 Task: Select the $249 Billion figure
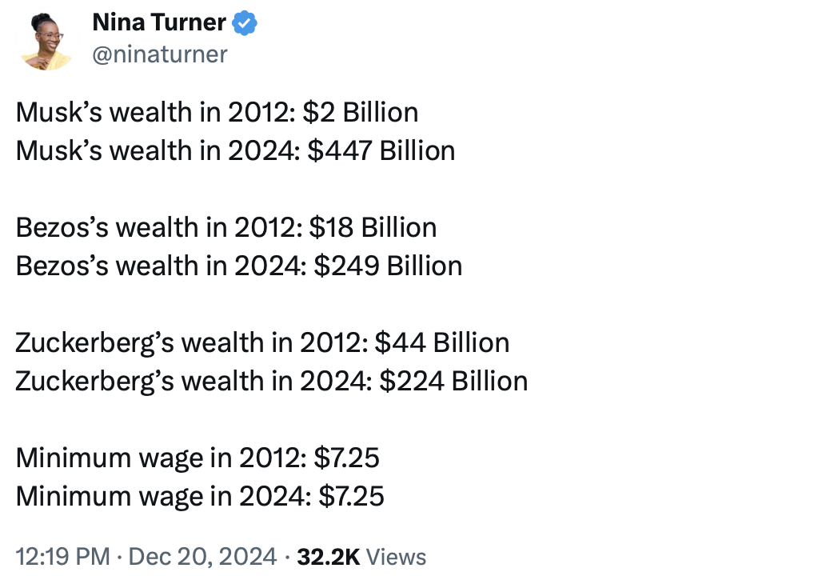tap(388, 266)
